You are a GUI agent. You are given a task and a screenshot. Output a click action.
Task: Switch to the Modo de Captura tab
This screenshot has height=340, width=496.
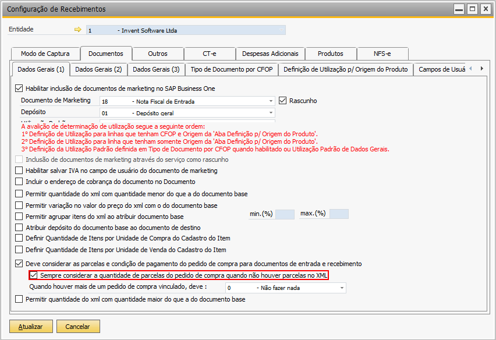point(45,54)
